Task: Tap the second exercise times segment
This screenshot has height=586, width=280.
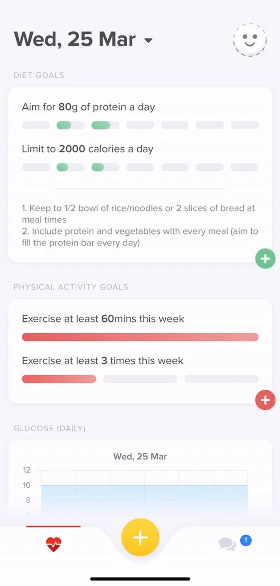Action: (140, 379)
